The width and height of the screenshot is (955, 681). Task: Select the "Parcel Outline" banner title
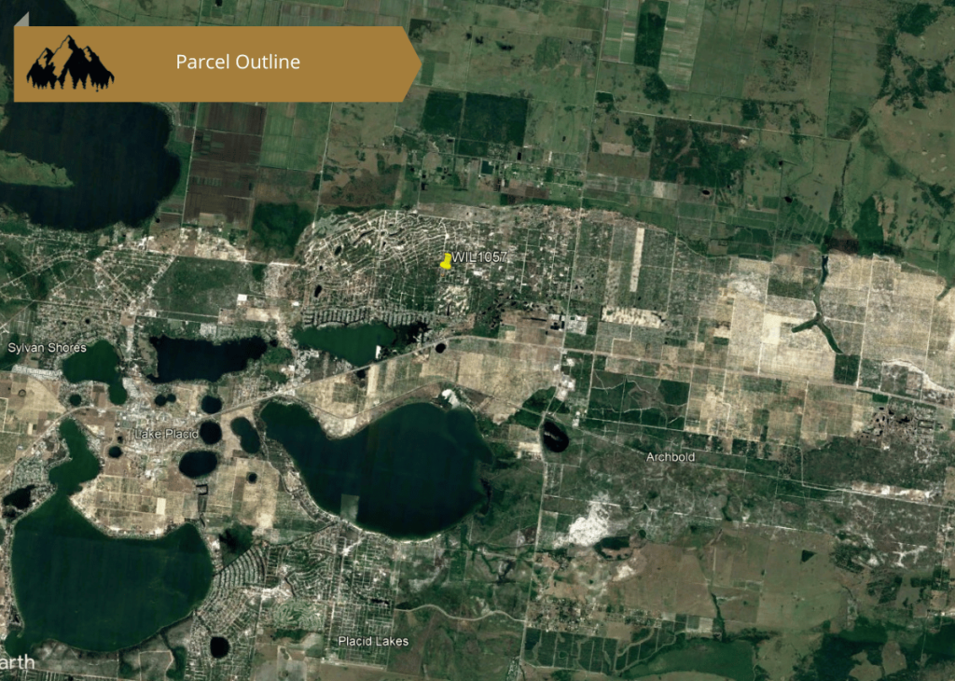[x=238, y=63]
